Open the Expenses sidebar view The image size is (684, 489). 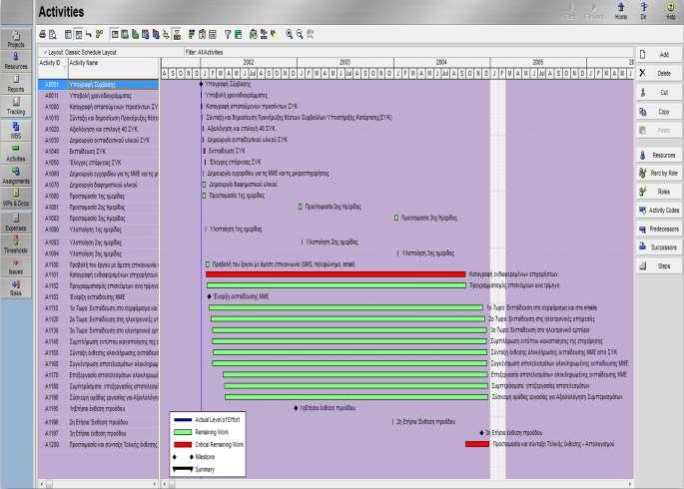tap(16, 222)
